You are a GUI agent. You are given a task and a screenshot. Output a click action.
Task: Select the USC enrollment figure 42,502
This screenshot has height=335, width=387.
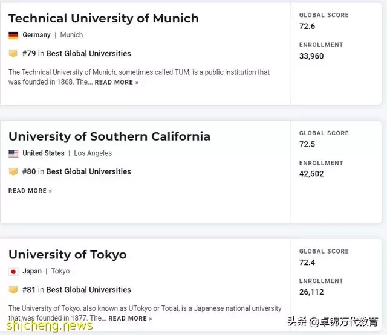click(311, 174)
